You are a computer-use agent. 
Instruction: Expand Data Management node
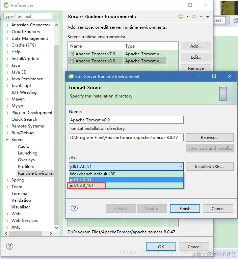(7, 38)
